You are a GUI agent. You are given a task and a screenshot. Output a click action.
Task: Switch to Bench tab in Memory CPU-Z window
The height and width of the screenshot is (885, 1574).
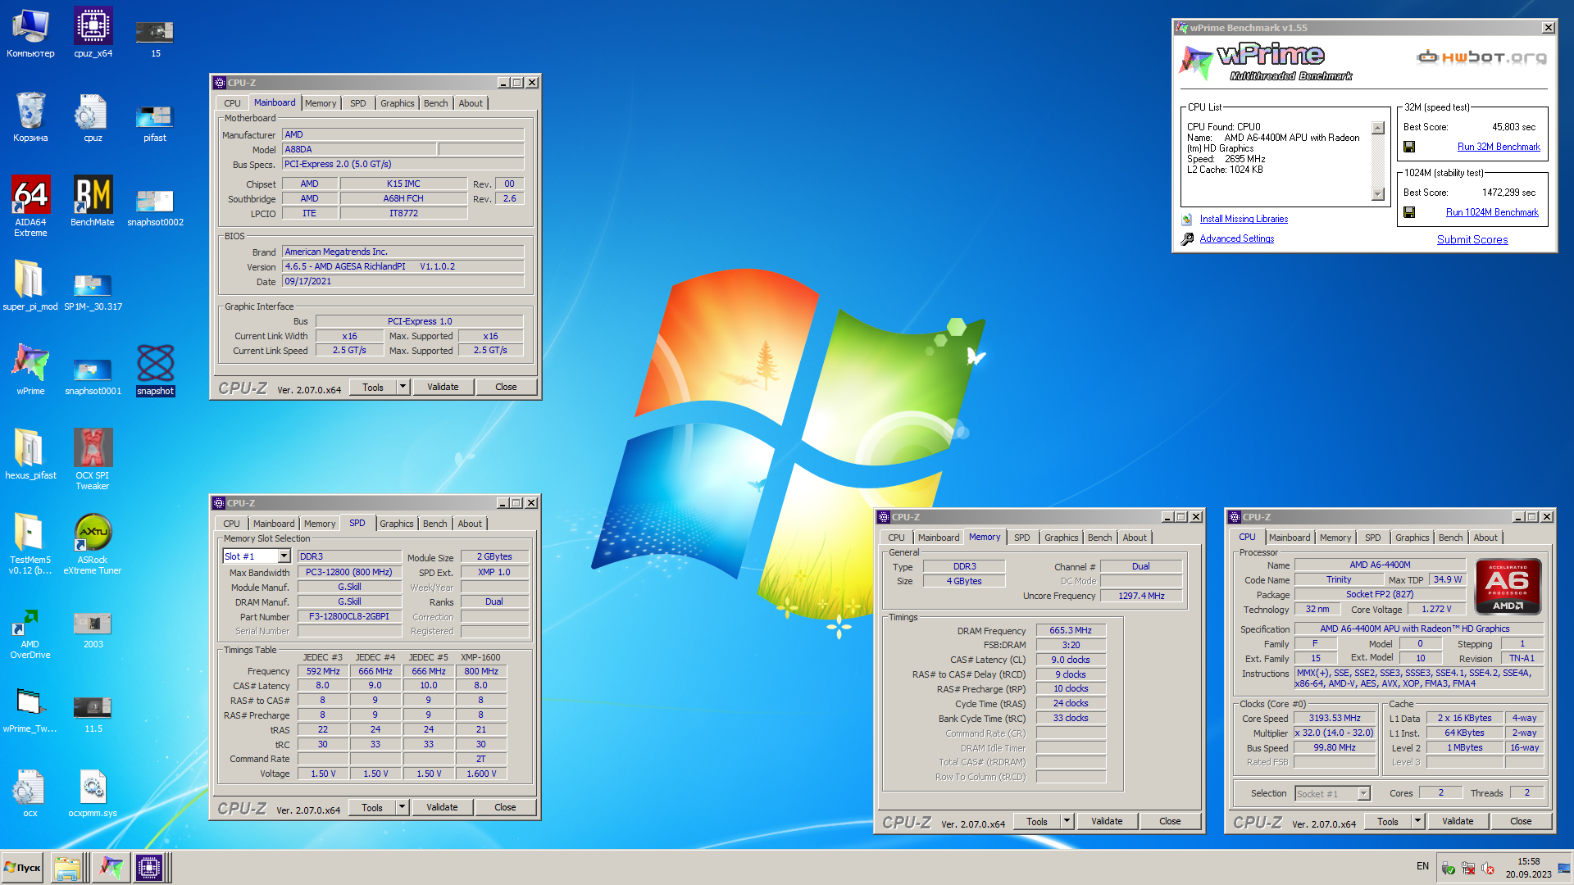[1100, 538]
